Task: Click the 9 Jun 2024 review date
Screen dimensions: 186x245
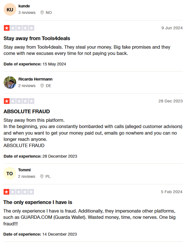Action: [172, 28]
